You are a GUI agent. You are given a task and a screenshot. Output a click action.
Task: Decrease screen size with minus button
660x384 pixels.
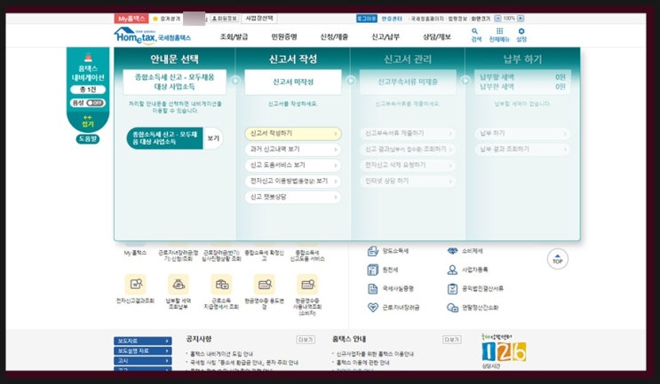click(x=497, y=19)
